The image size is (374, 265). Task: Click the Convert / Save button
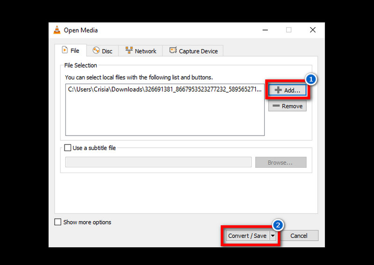(x=247, y=236)
